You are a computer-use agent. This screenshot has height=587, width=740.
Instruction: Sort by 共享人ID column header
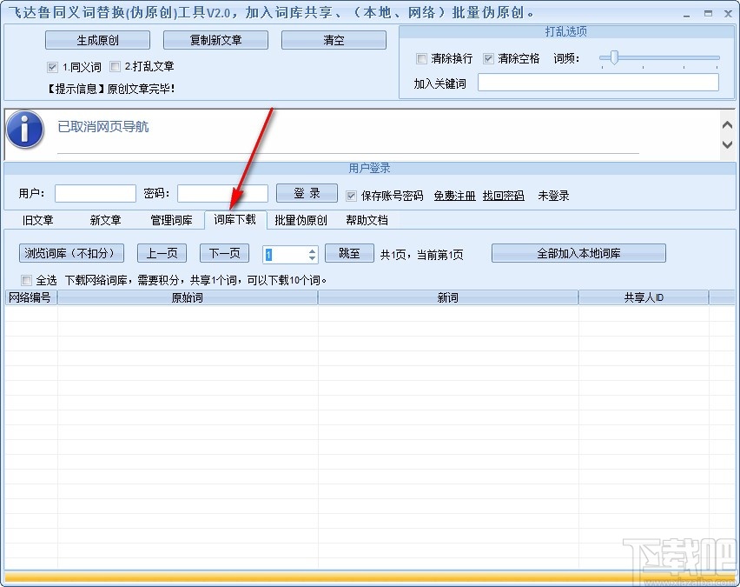pyautogui.click(x=644, y=297)
